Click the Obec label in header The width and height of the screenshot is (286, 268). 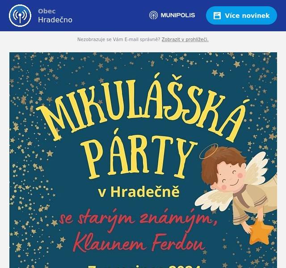tap(46, 11)
